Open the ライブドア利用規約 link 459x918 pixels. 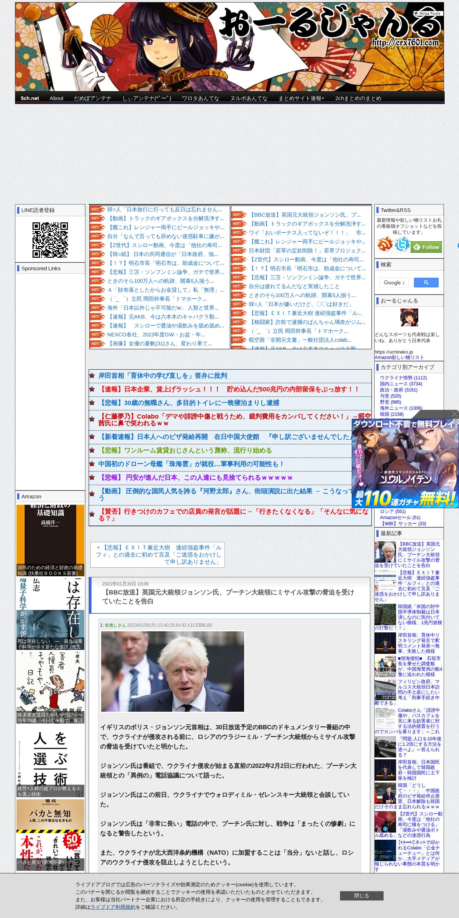tap(113, 907)
